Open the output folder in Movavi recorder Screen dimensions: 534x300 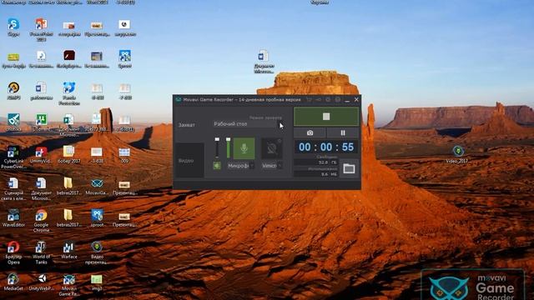coord(349,168)
